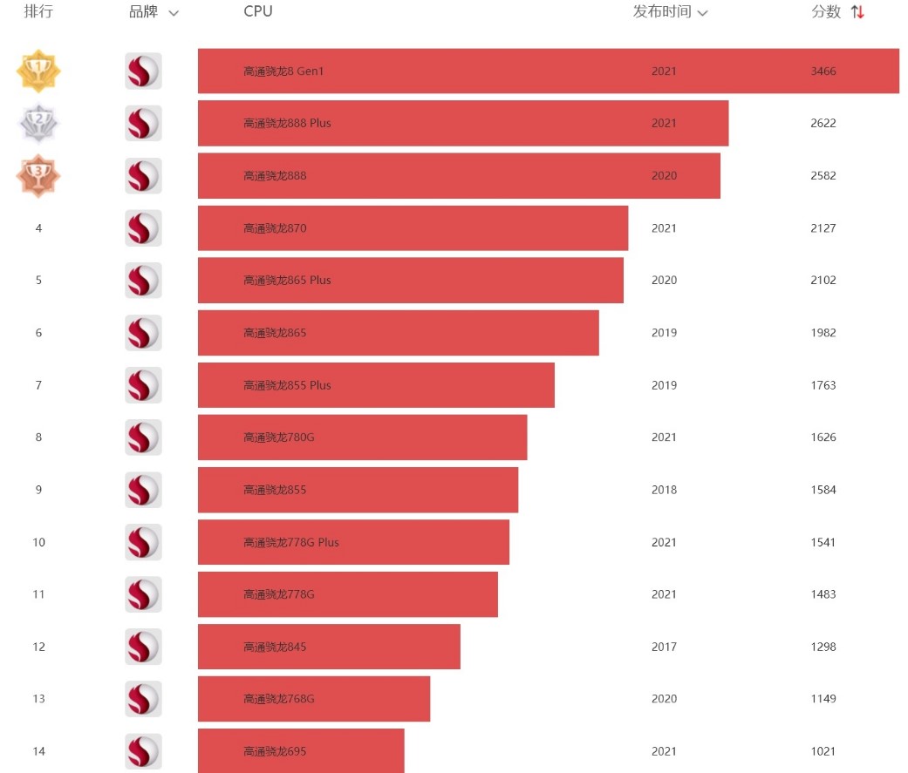The height and width of the screenshot is (773, 908).
Task: Click Snapdragon logo beside 骁龙845
Action: (143, 647)
